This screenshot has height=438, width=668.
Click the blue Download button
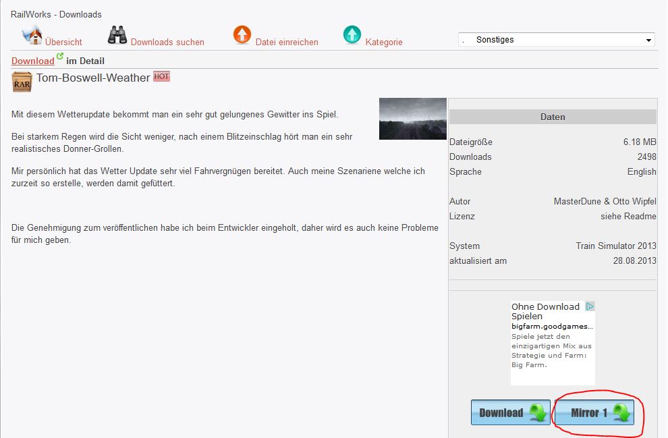click(x=510, y=412)
